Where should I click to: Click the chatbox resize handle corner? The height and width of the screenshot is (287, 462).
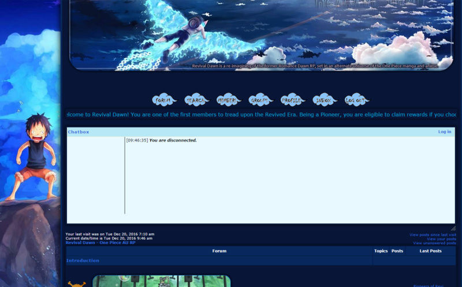click(x=453, y=228)
